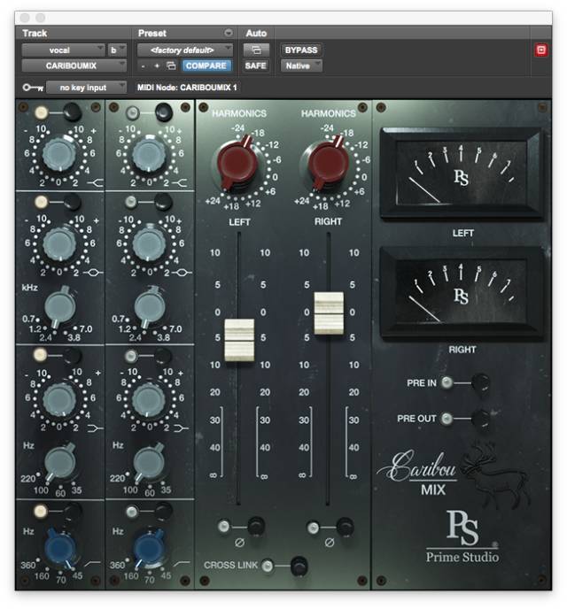
Task: Click the plug-in target red icon
Action: pos(541,50)
